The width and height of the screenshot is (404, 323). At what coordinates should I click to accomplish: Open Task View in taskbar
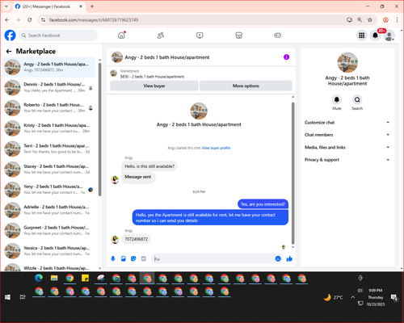23,297
